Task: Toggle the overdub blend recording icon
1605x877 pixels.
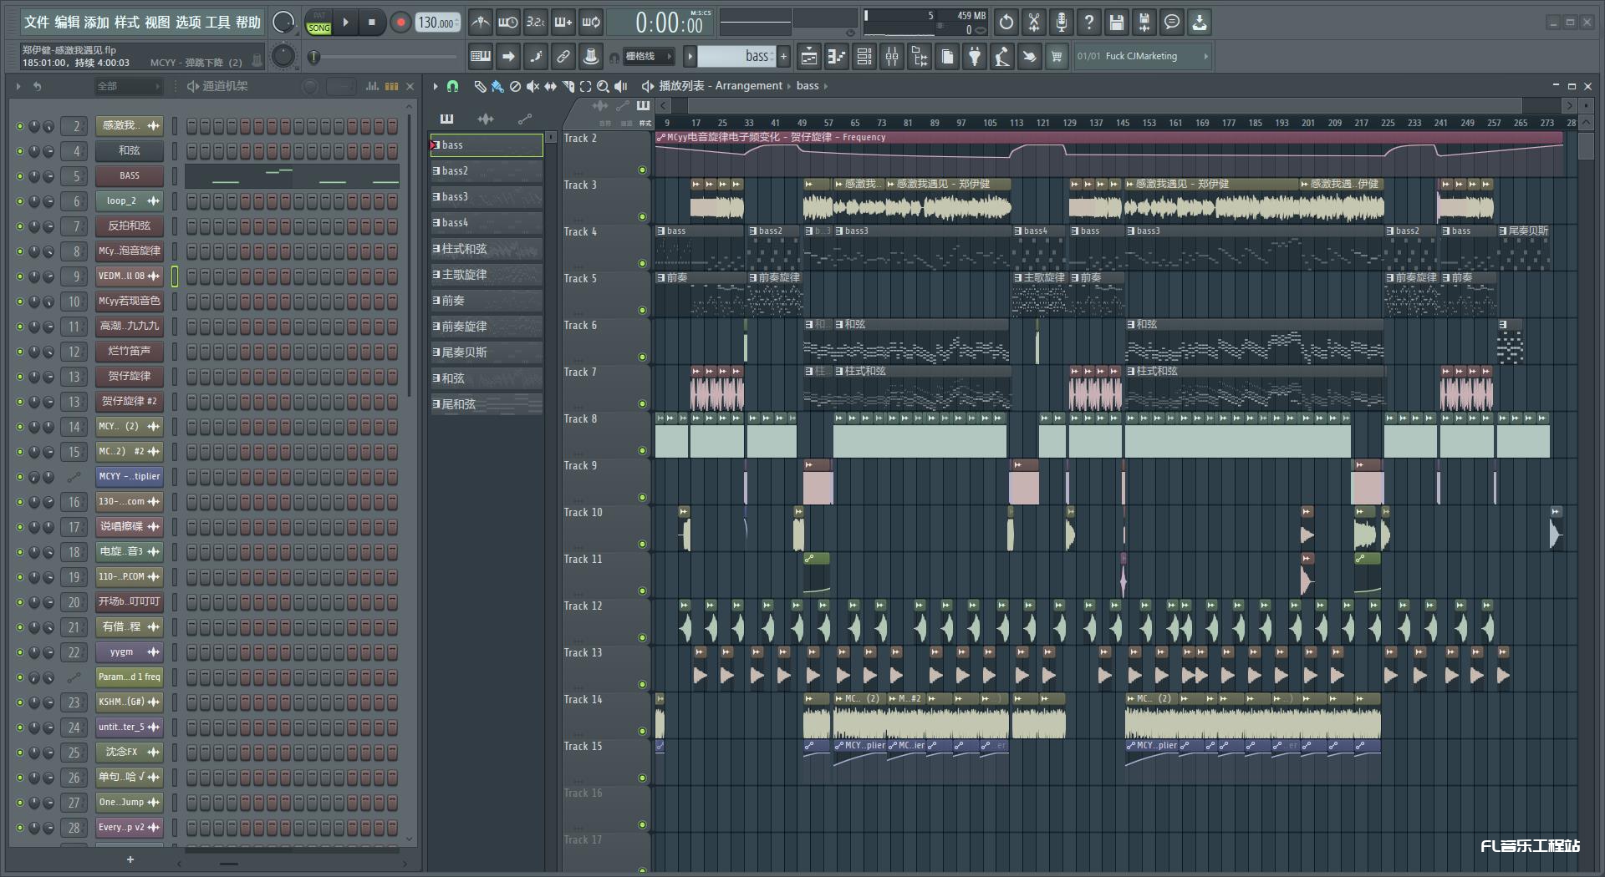Action: click(563, 23)
